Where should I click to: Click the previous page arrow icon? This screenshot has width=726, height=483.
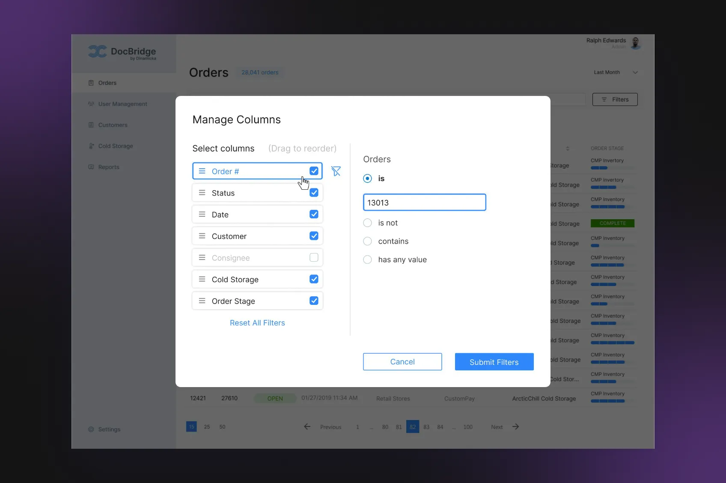[x=307, y=426]
